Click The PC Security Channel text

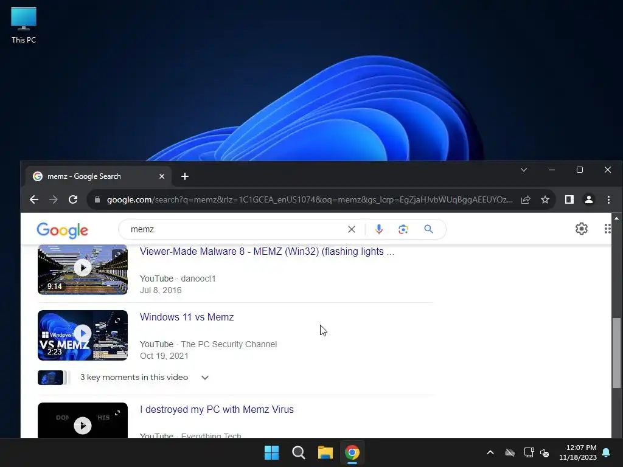click(229, 344)
